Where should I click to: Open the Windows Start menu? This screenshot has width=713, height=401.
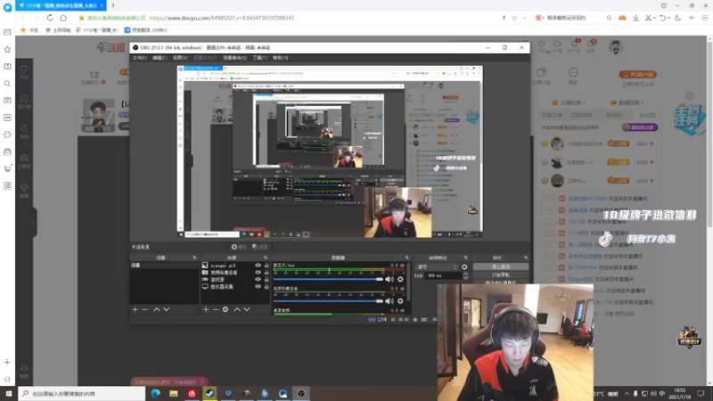(8, 393)
